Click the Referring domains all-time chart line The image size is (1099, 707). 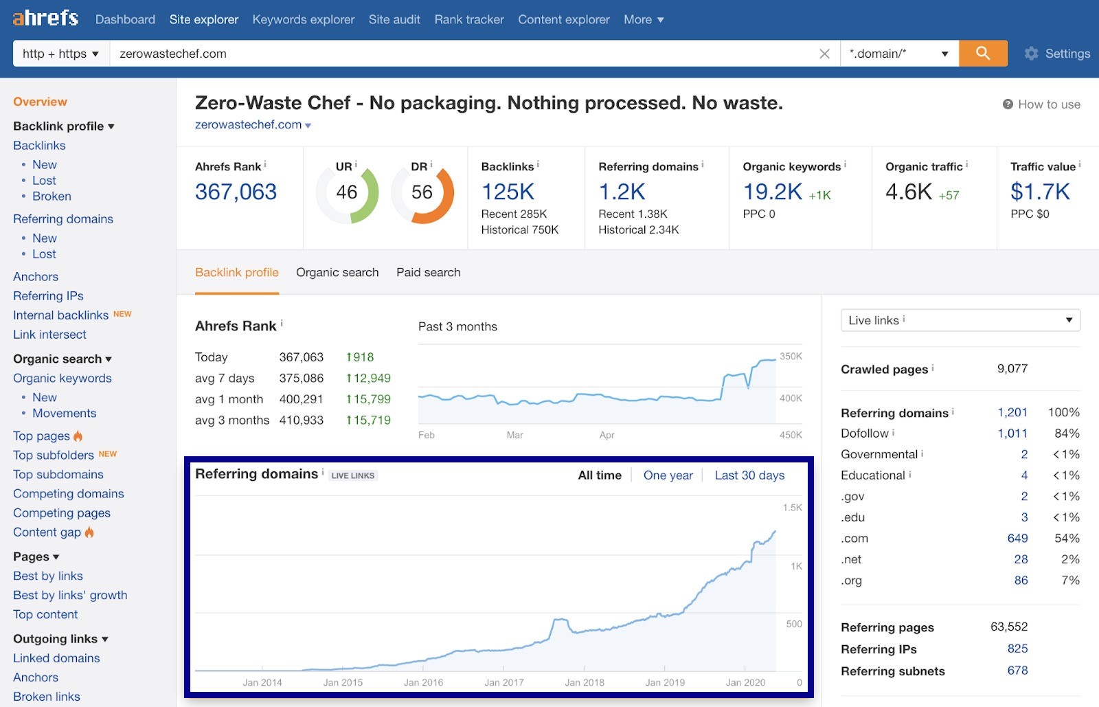pos(486,601)
